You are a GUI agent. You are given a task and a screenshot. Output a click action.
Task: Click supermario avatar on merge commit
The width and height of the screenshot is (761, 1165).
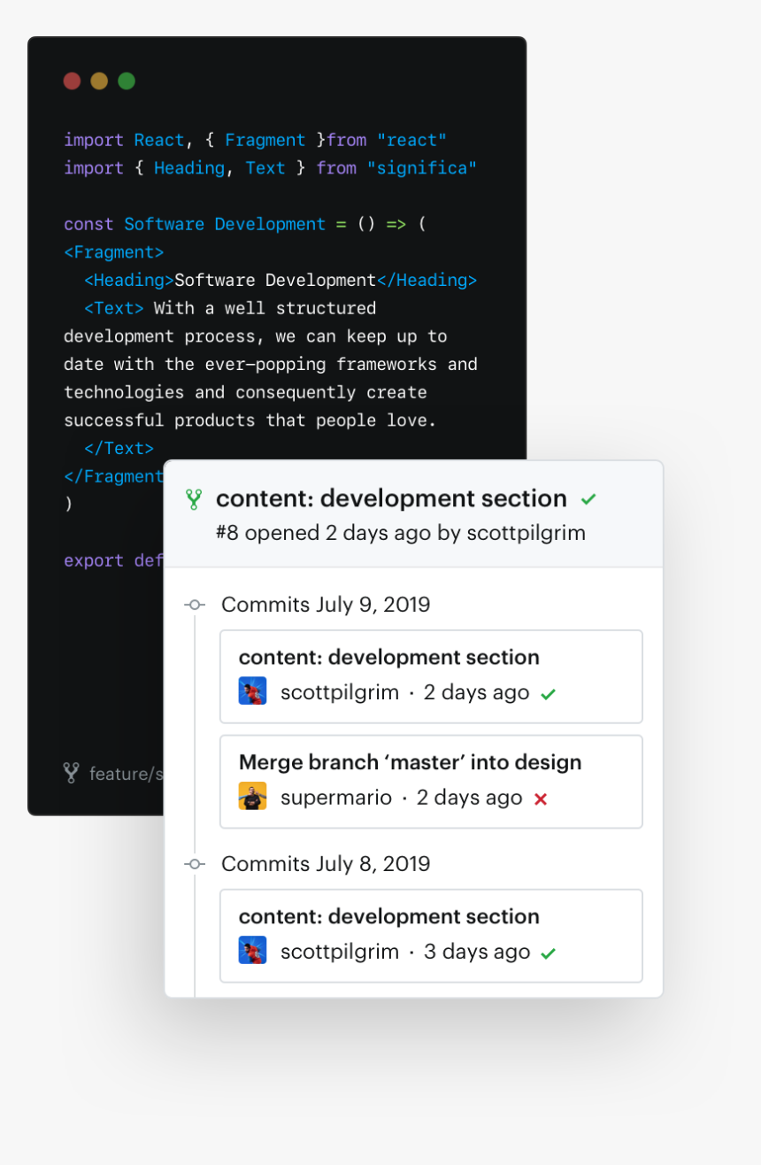(252, 797)
